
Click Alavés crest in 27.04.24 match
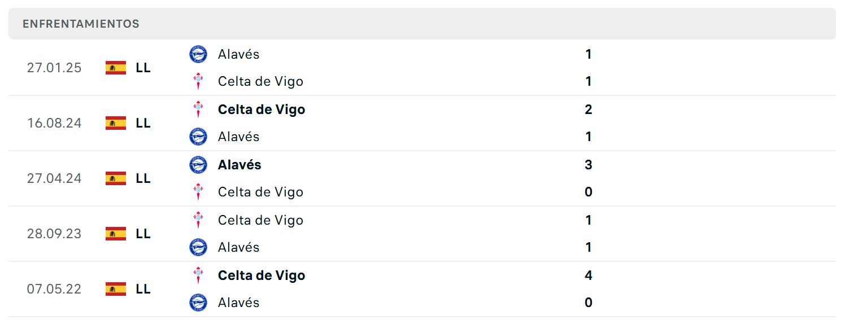pos(198,165)
